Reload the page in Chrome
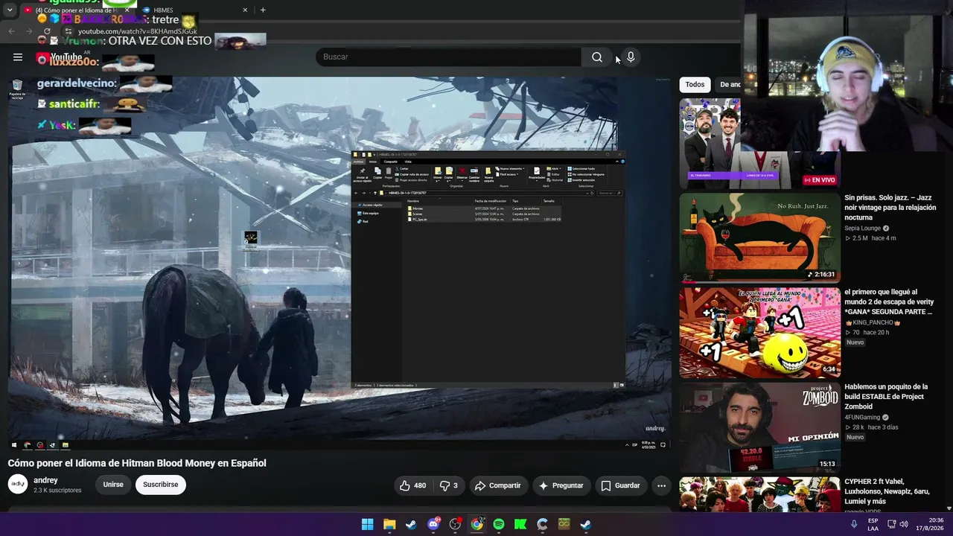The image size is (953, 536). coord(47,31)
